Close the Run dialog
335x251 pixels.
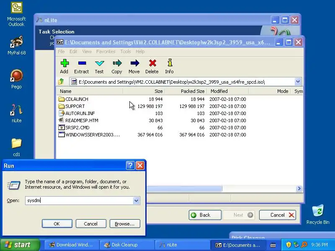pyautogui.click(x=140, y=165)
